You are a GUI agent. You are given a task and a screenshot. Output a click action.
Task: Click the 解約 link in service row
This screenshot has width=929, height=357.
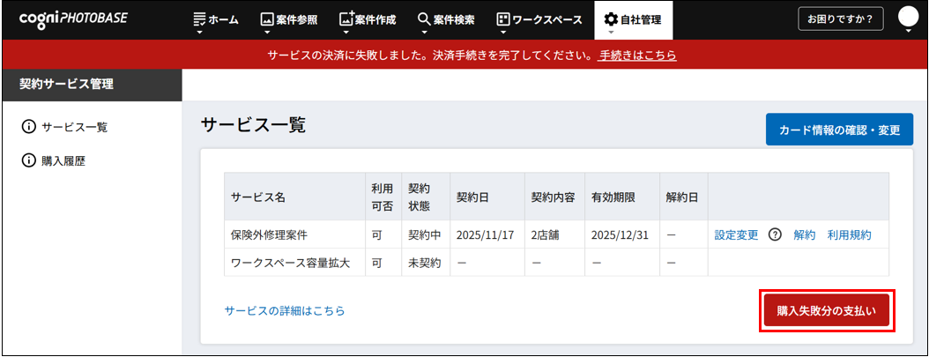(804, 235)
